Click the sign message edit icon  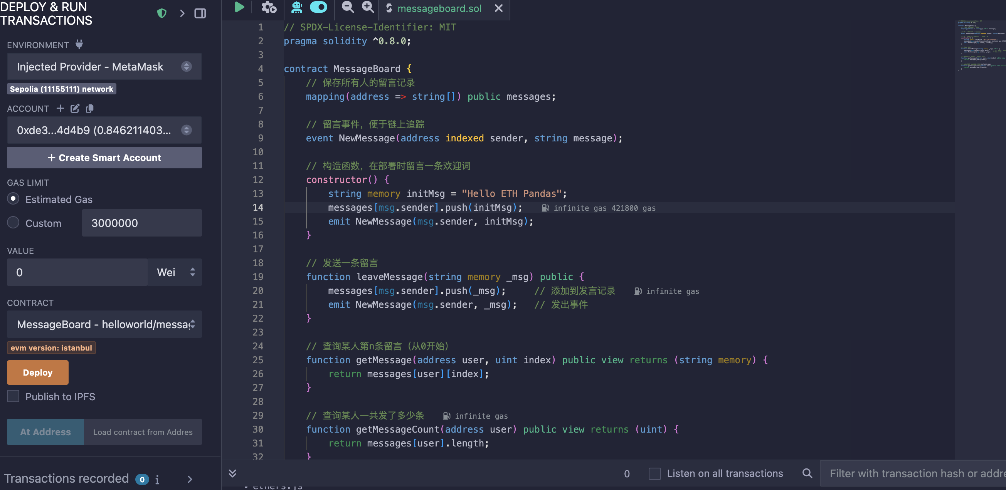click(x=75, y=109)
